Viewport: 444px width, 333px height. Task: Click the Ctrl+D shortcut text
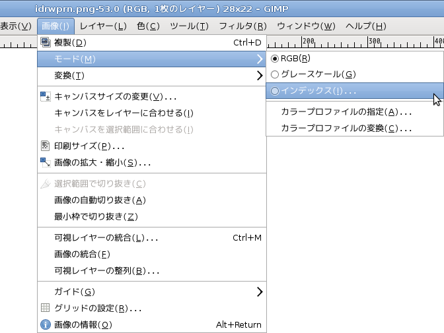[247, 42]
